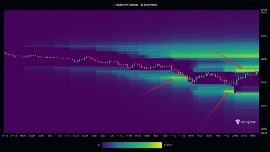Click the yellow liquidation band below 52000 at far right
The width and height of the screenshot is (270, 152).
pyautogui.click(x=247, y=70)
